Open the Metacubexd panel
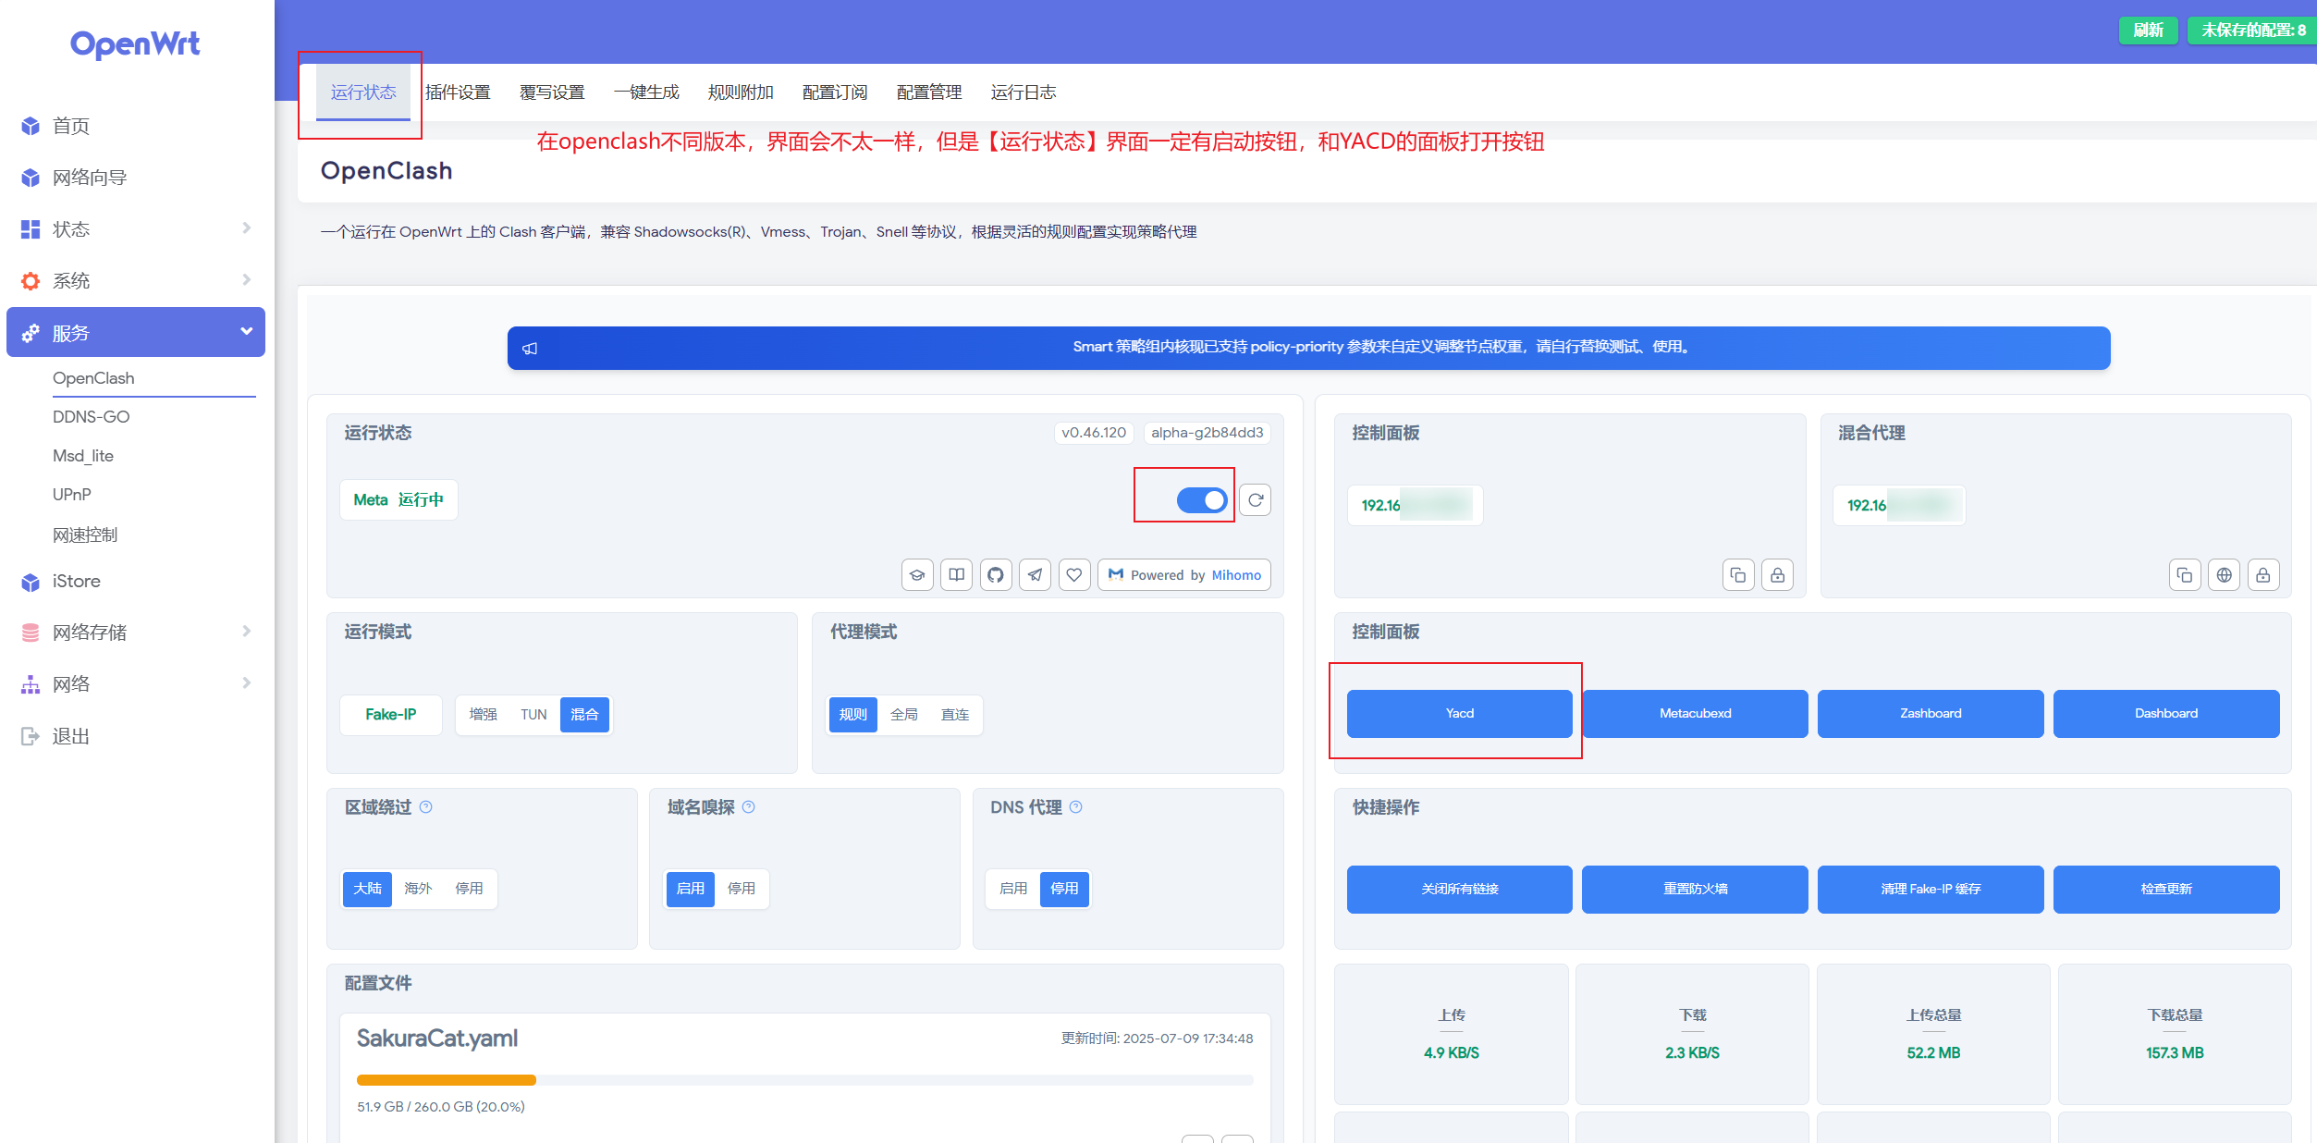The height and width of the screenshot is (1143, 2317). [1695, 714]
